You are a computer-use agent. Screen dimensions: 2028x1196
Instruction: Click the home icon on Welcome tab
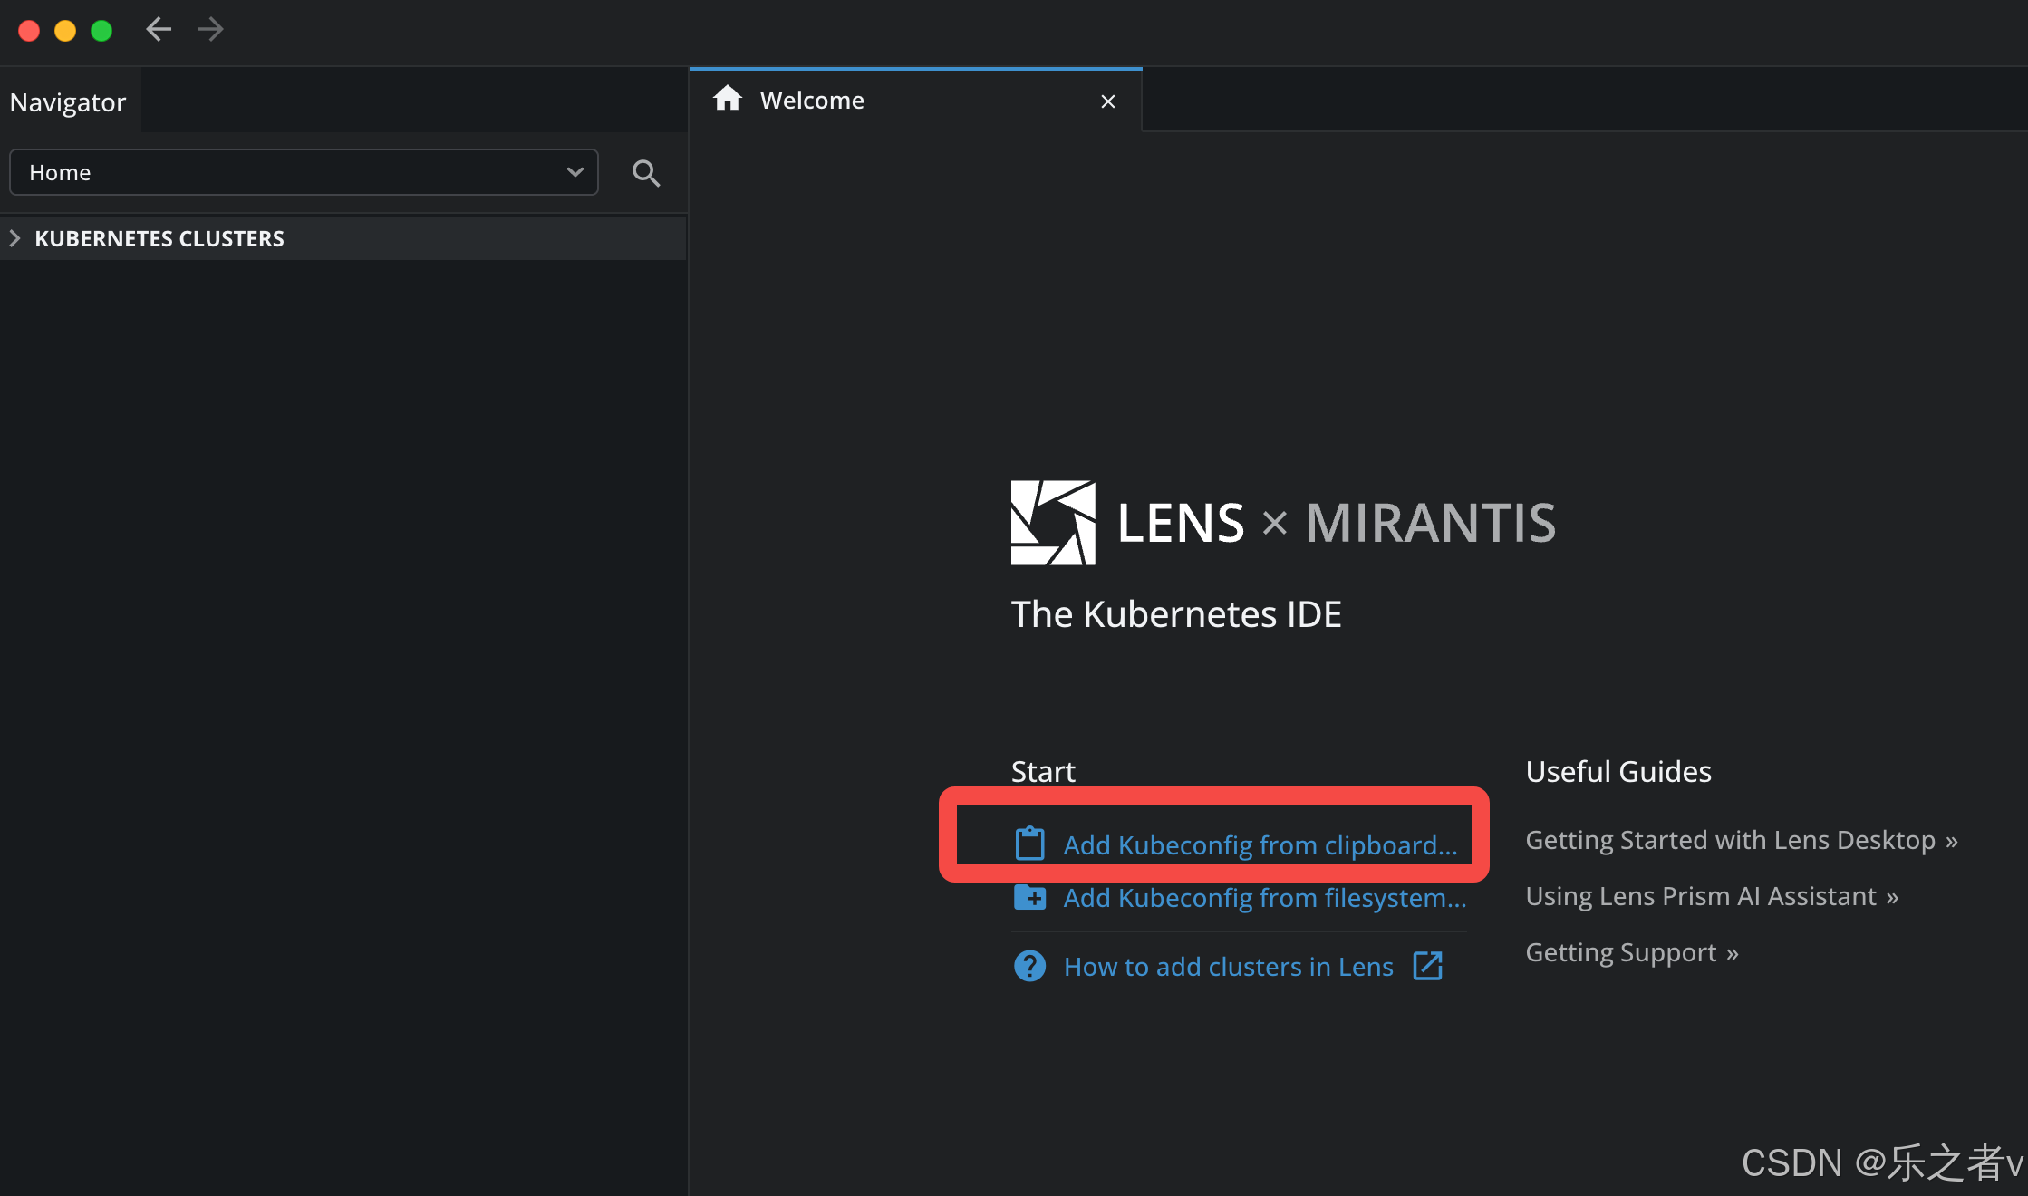tap(727, 99)
